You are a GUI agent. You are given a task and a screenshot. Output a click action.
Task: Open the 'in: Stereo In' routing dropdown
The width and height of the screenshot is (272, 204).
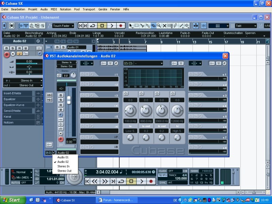point(23,81)
